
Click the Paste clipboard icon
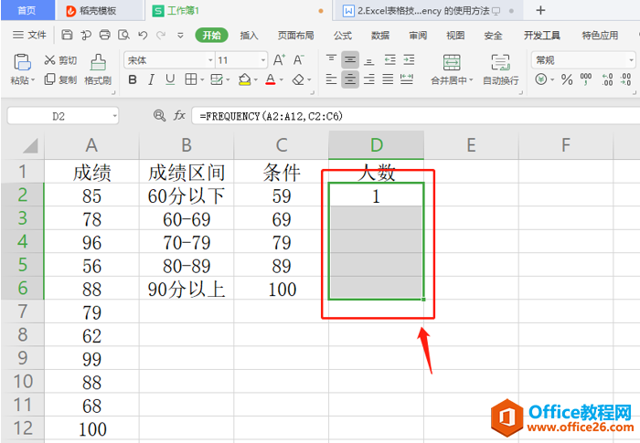point(22,62)
